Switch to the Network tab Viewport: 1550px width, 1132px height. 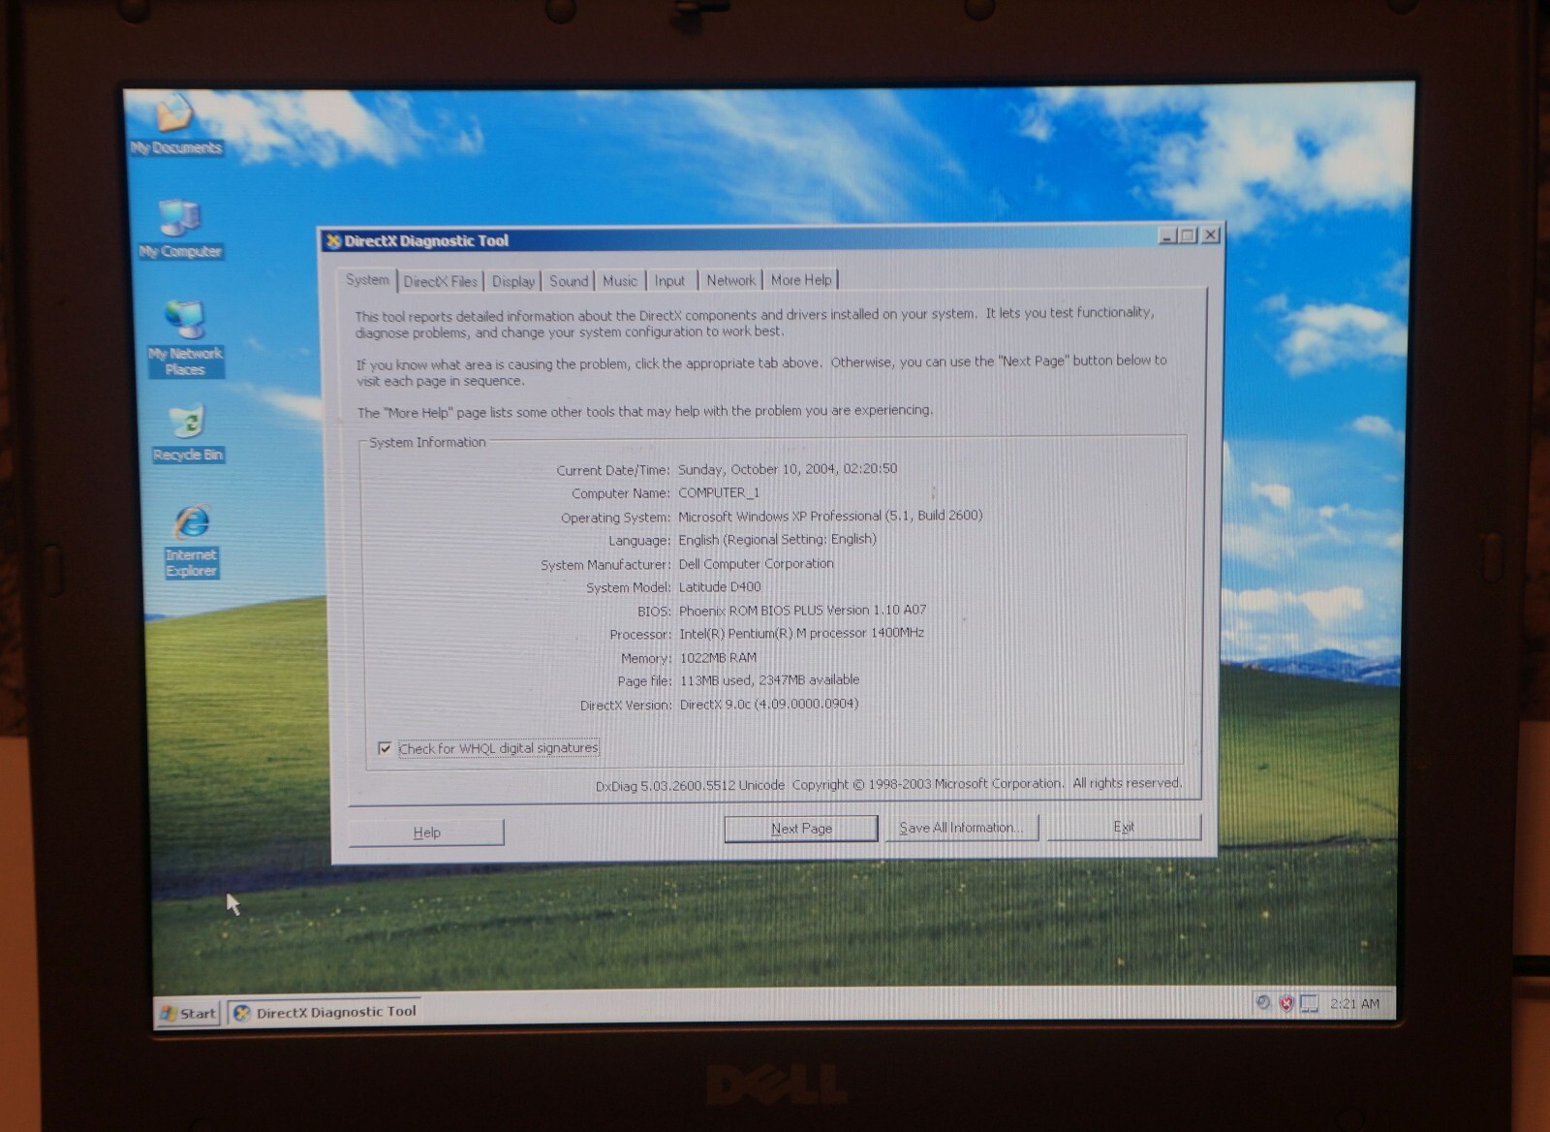730,280
